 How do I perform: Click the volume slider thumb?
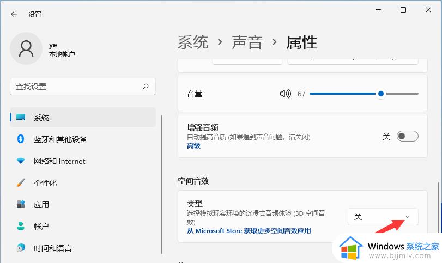381,94
